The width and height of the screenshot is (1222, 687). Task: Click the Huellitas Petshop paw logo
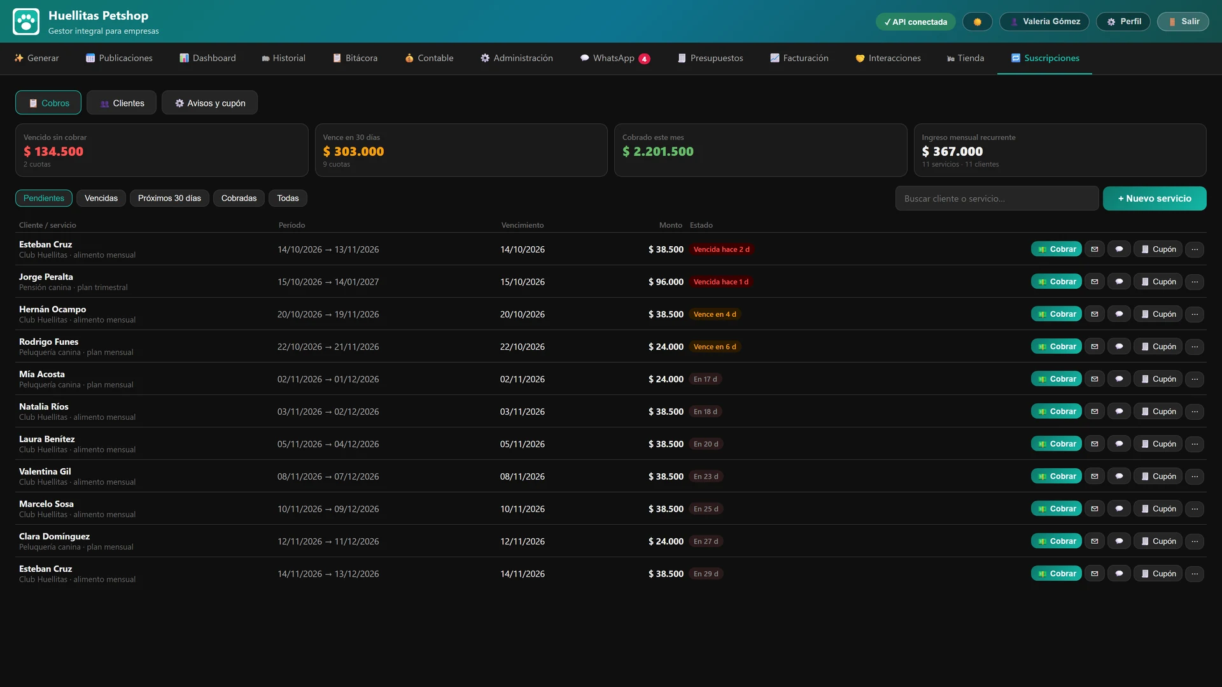(26, 22)
